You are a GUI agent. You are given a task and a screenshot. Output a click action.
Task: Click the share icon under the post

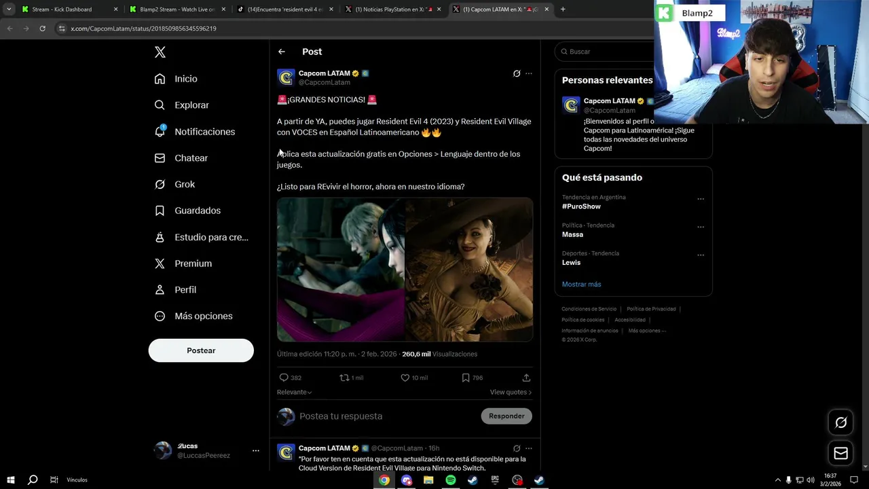click(526, 378)
